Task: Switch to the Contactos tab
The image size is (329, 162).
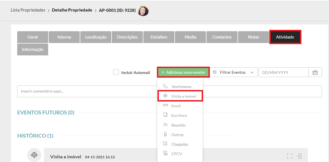Action: (222, 37)
